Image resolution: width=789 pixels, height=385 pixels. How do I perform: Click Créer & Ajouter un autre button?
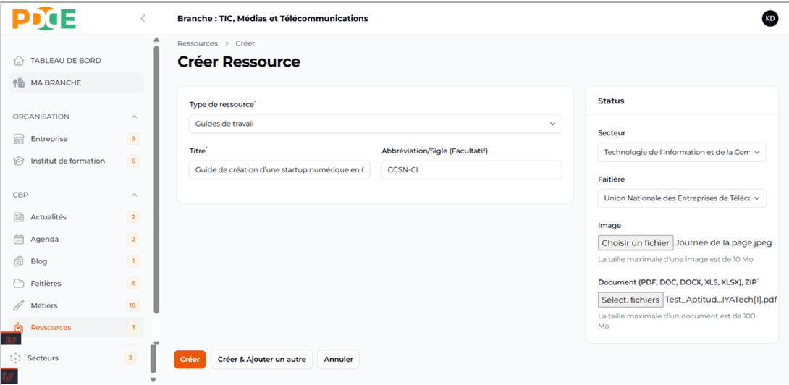click(x=261, y=360)
